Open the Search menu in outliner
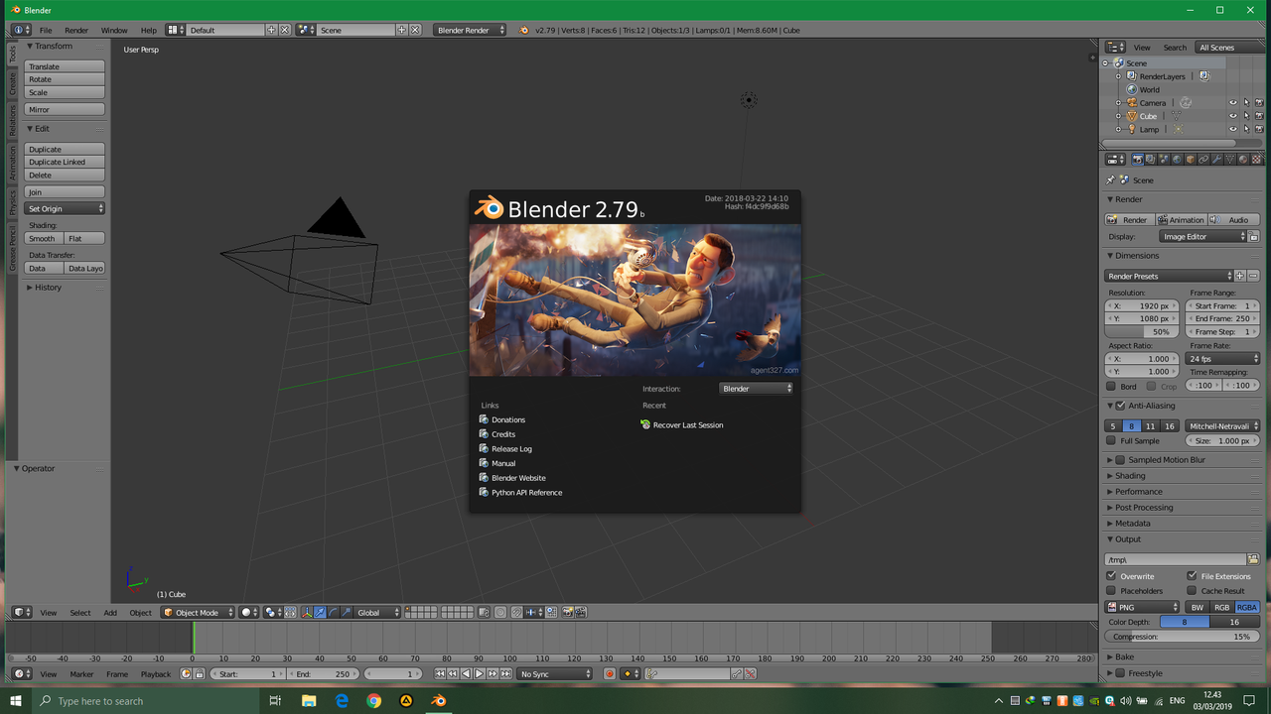1271x714 pixels. [x=1175, y=48]
